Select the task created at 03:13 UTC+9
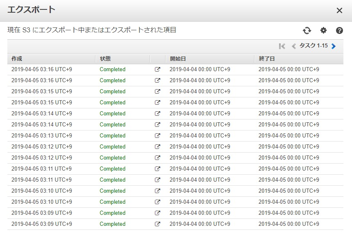This screenshot has width=352, height=243. point(41,136)
